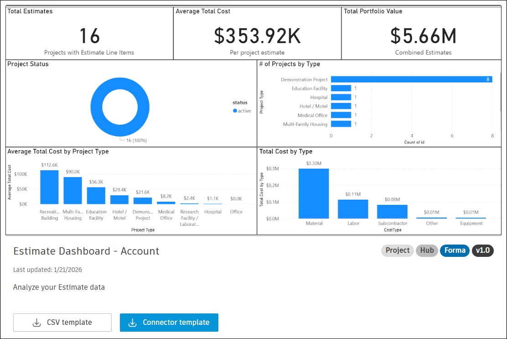
Task: Click the Connector template download button
Action: [169, 323]
